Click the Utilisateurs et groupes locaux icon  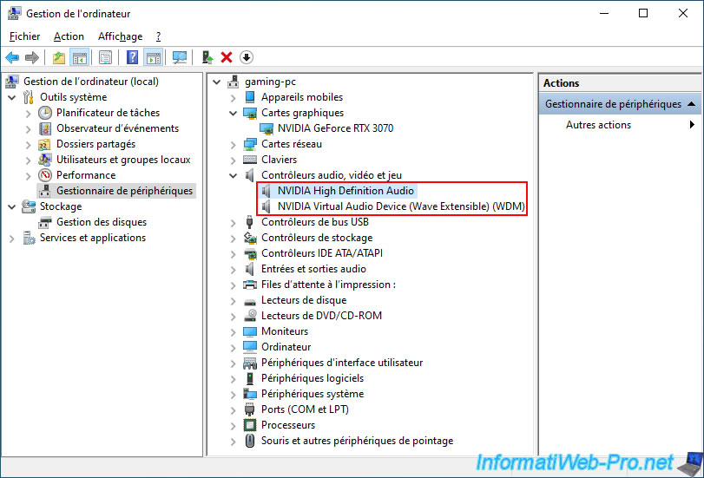point(45,160)
